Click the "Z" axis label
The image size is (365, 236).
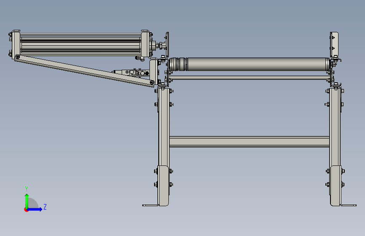[x=45, y=207]
